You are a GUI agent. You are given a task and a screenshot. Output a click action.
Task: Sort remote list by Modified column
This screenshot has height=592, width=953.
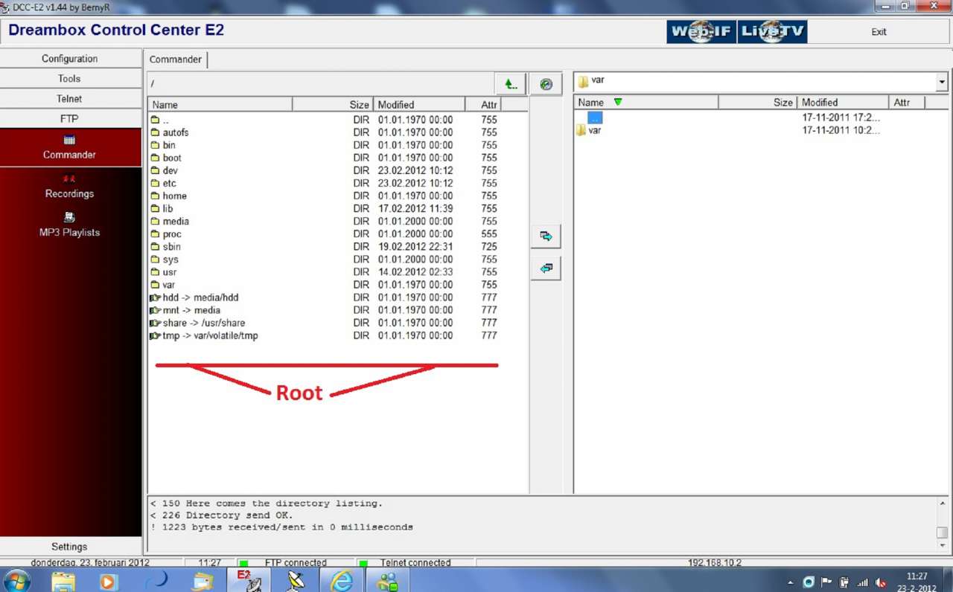tap(418, 105)
